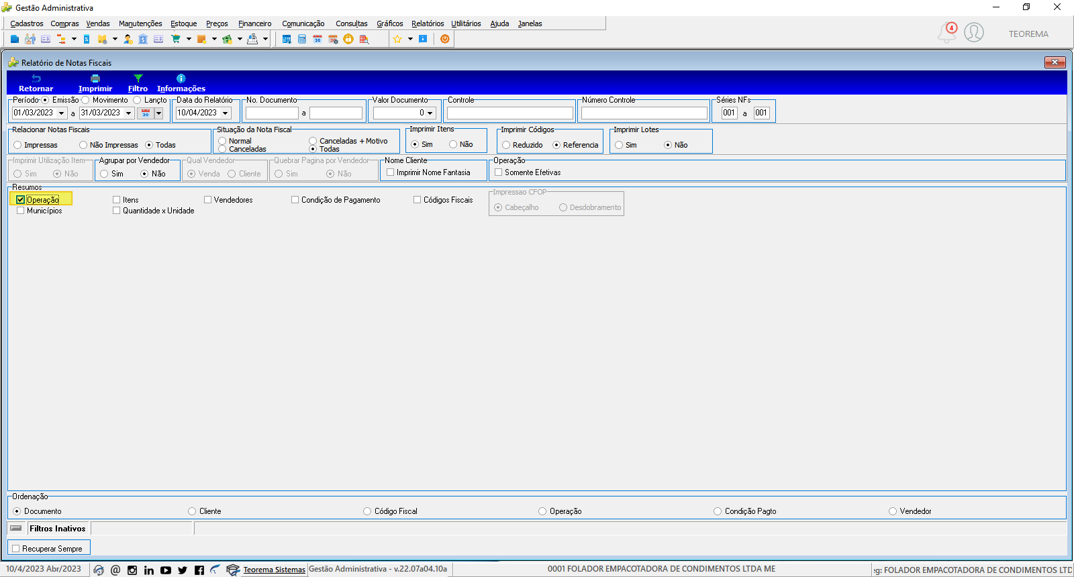Click the cash register toolbar icon
This screenshot has height=577, width=1074.
(252, 39)
